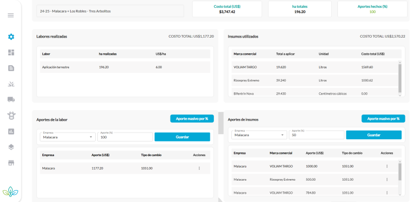Click the Costo total (US$) column header
The height and width of the screenshot is (202, 418).
point(372,54)
